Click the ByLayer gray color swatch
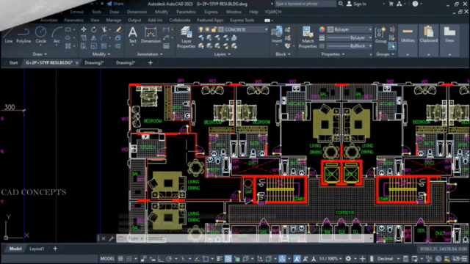The width and height of the screenshot is (470, 264). (330, 29)
